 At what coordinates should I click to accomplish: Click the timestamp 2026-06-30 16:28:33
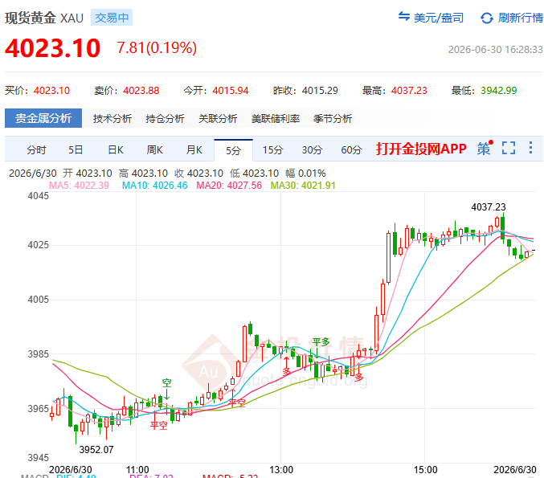pyautogui.click(x=496, y=50)
